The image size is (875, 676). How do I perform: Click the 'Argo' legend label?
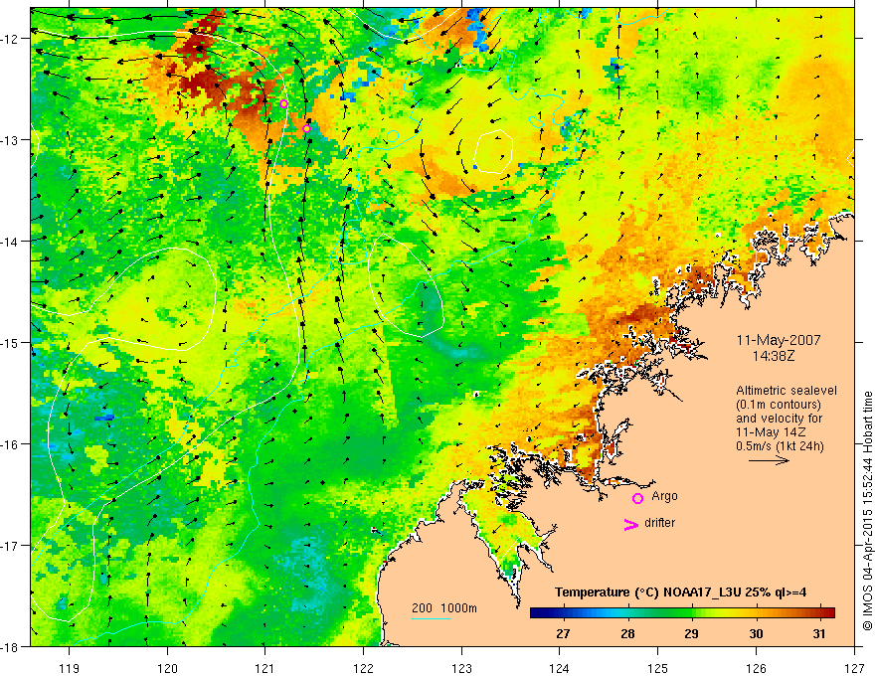pyautogui.click(x=664, y=496)
